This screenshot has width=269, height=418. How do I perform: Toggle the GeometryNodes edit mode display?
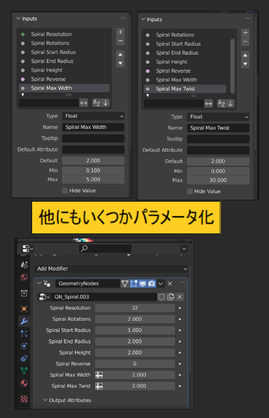[134, 283]
